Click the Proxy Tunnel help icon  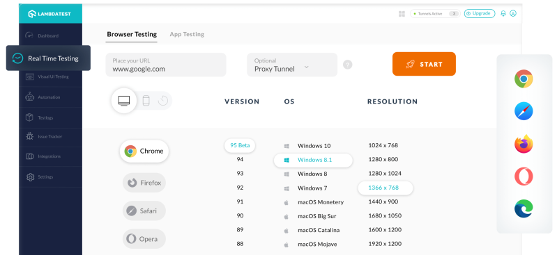(x=348, y=65)
